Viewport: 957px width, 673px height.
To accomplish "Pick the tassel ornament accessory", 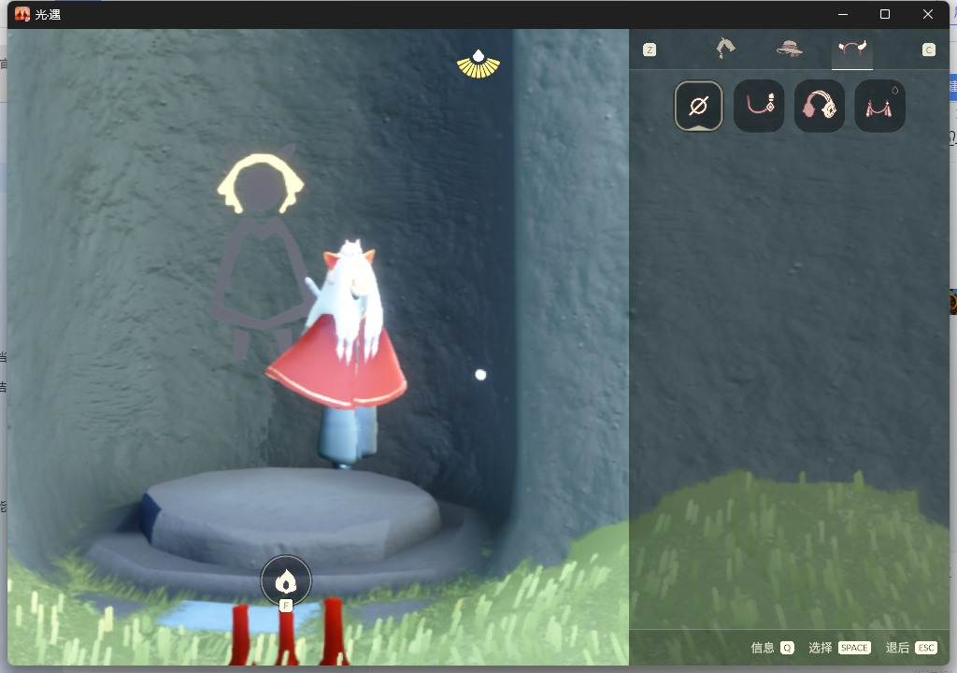I will pyautogui.click(x=879, y=107).
